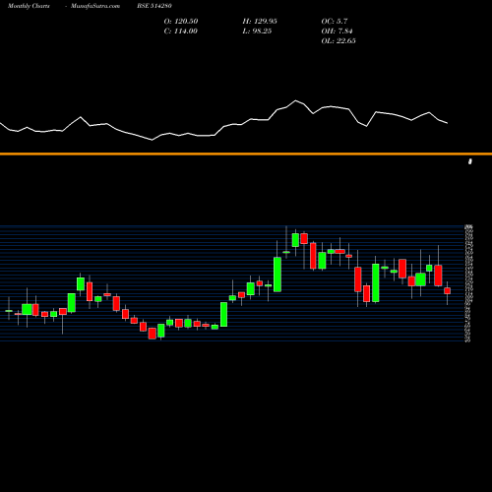Viewport: 492px width, 492px height.
Task: Click the 'BSE 514280' symbol text
Action: 154,6
